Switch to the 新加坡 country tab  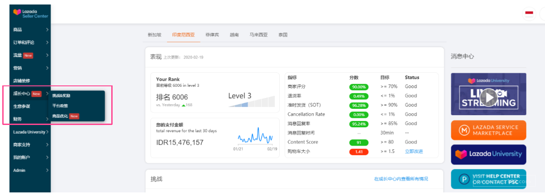(x=154, y=35)
